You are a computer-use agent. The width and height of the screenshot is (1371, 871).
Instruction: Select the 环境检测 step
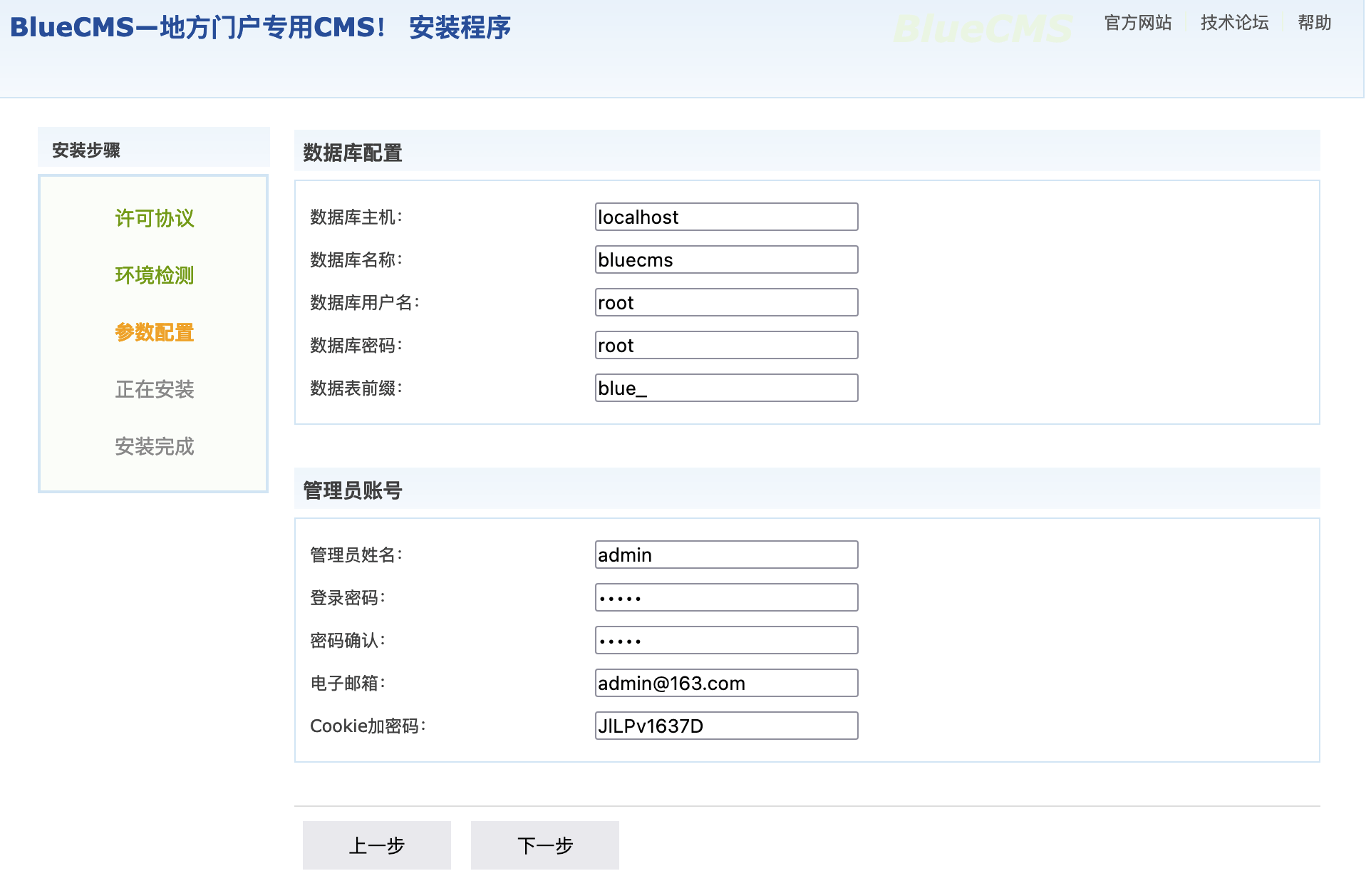point(154,275)
